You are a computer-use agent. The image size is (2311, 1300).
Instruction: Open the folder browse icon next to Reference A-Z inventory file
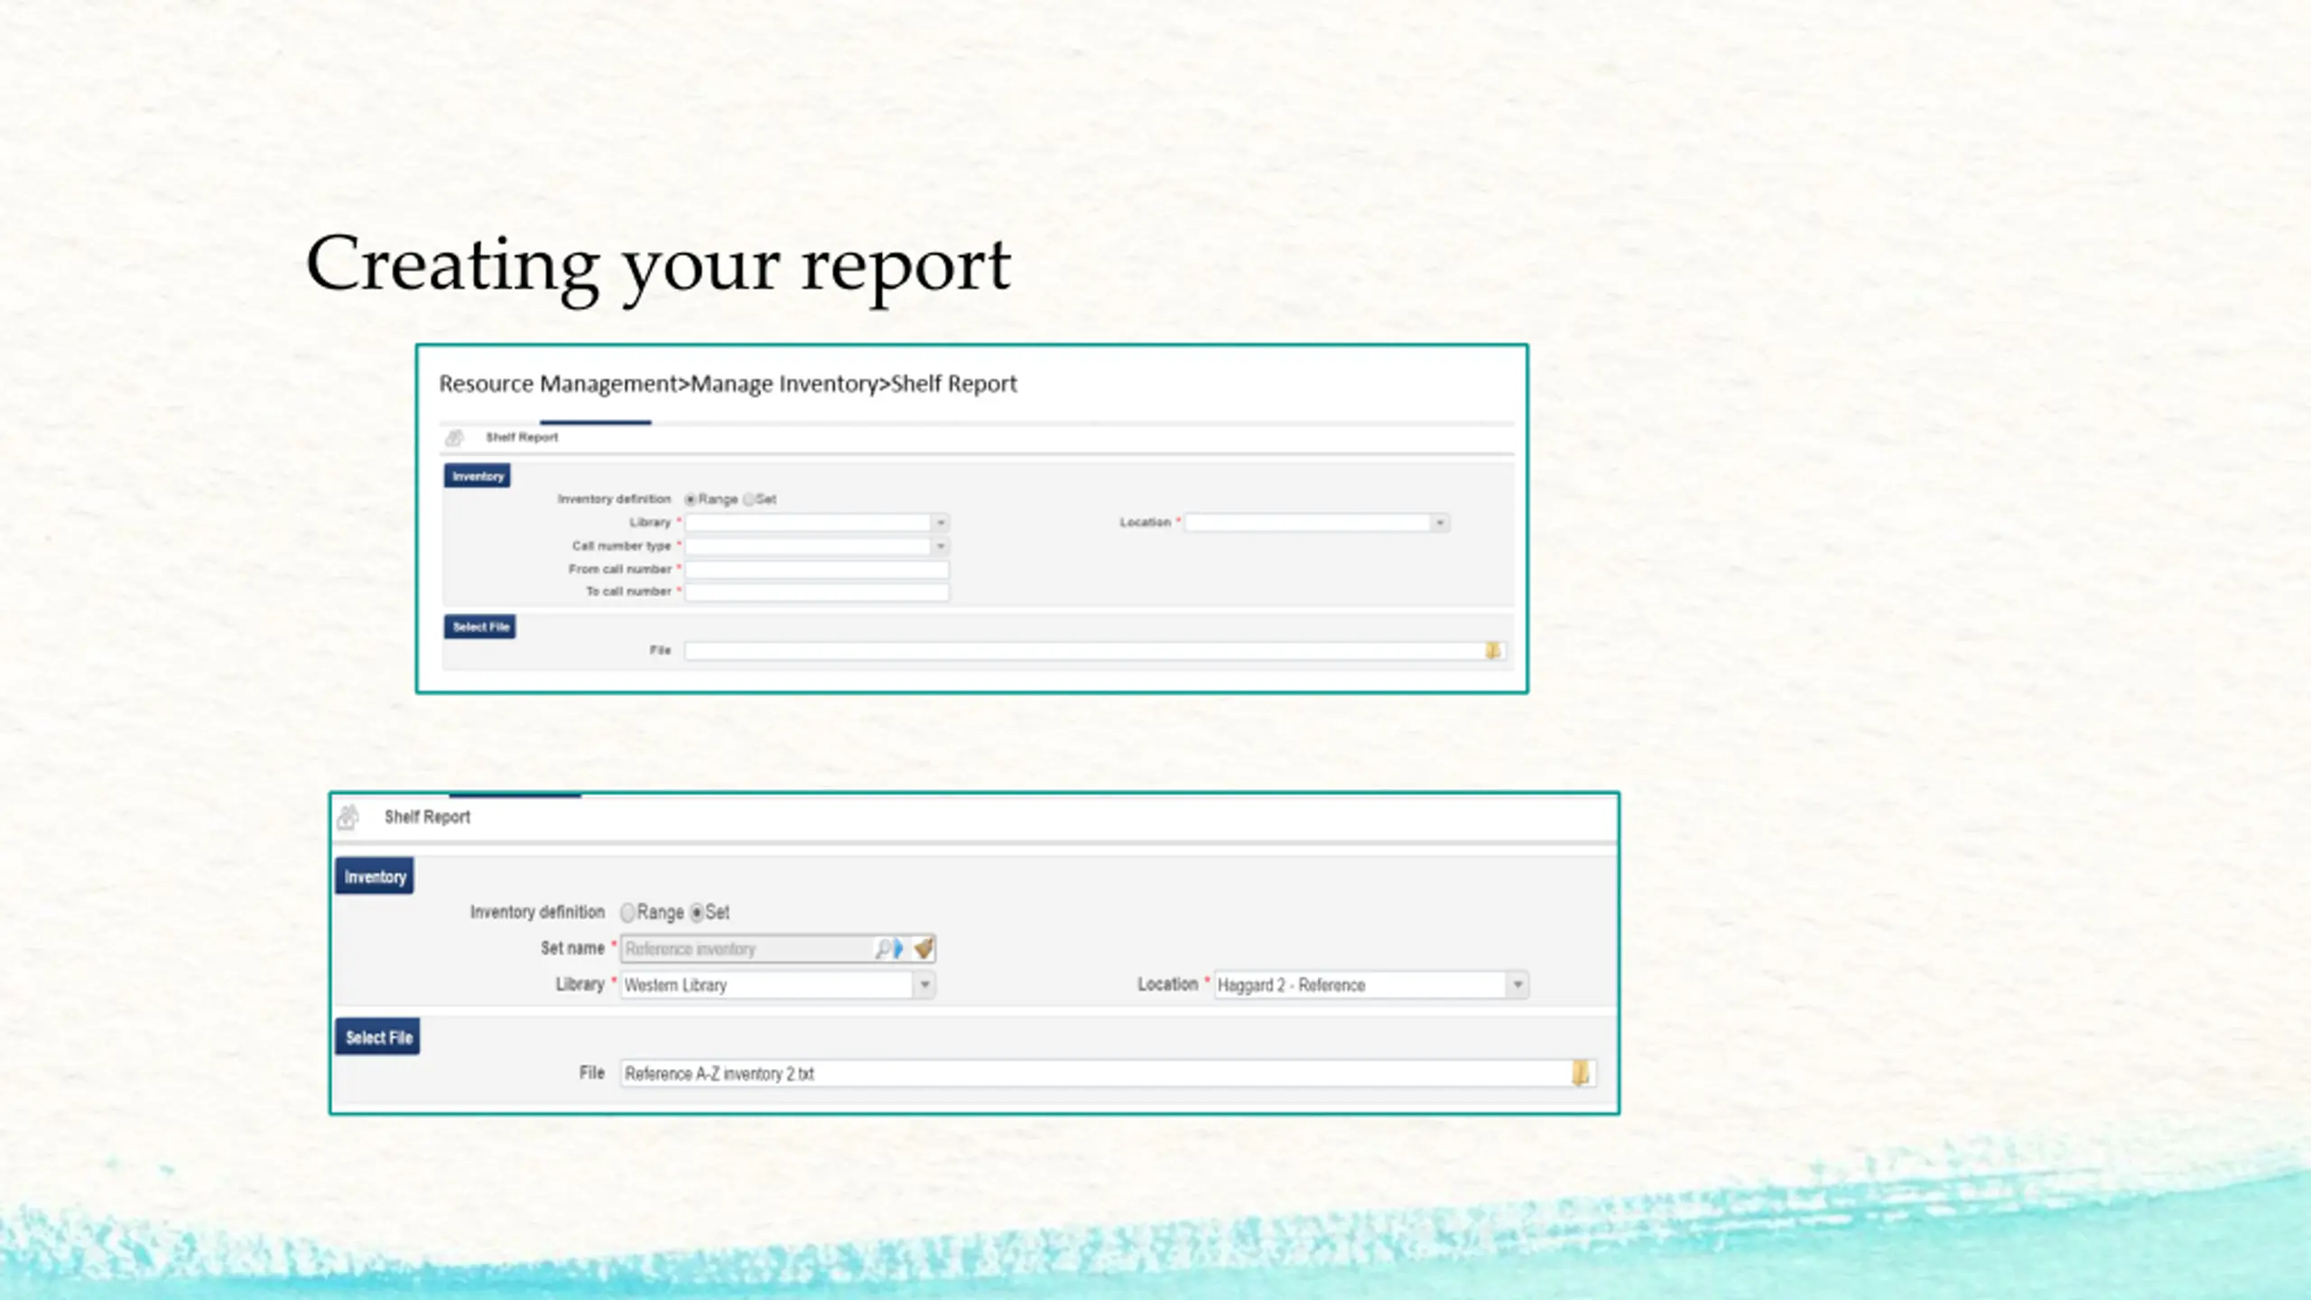1581,1072
